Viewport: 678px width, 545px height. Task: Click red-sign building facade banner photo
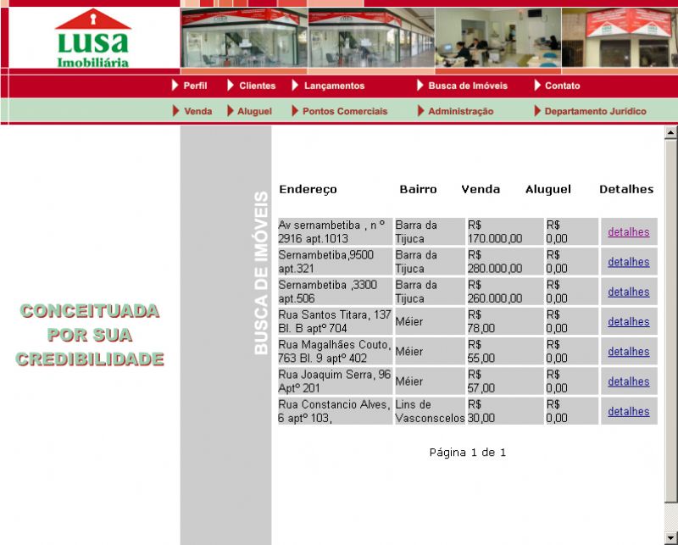click(620, 37)
